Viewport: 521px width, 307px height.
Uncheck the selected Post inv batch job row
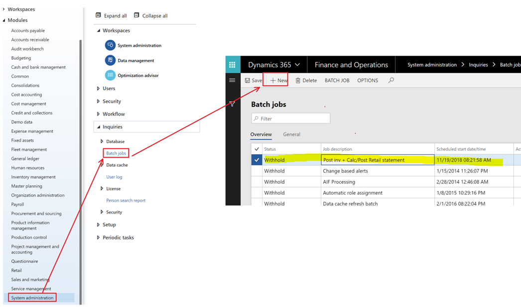click(x=257, y=160)
